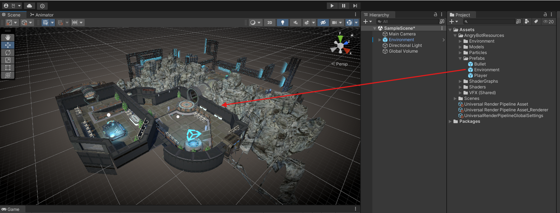The height and width of the screenshot is (213, 560).
Task: Open the draw mode (Shaded) dropdown
Action: click(256, 23)
